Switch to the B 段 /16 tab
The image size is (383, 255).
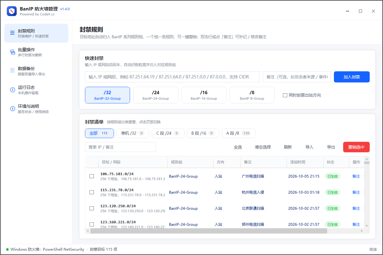203,133
